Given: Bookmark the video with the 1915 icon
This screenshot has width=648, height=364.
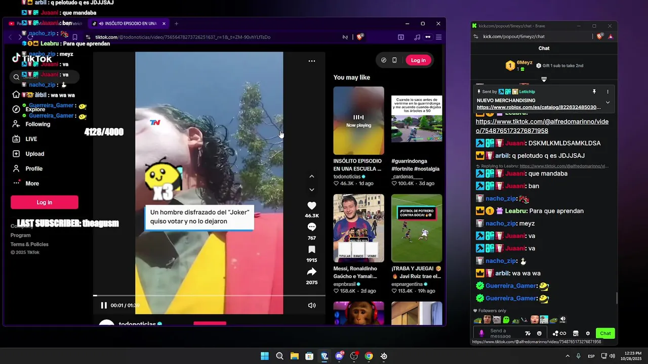Looking at the screenshot, I should [312, 249].
